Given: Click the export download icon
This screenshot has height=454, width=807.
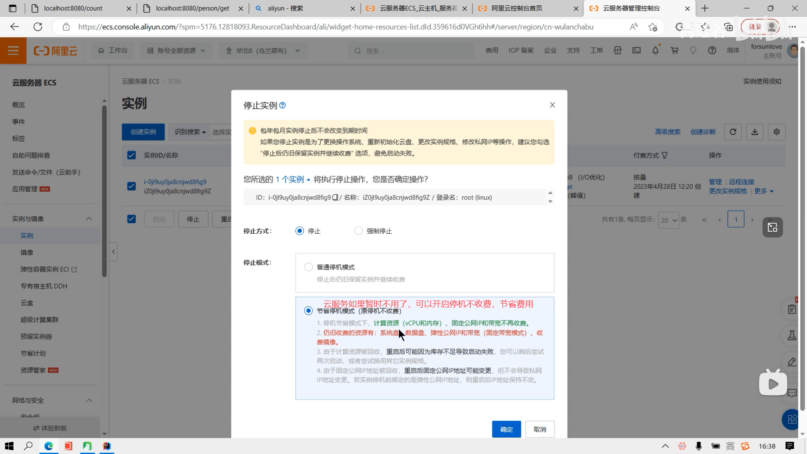Looking at the screenshot, I should pyautogui.click(x=755, y=132).
